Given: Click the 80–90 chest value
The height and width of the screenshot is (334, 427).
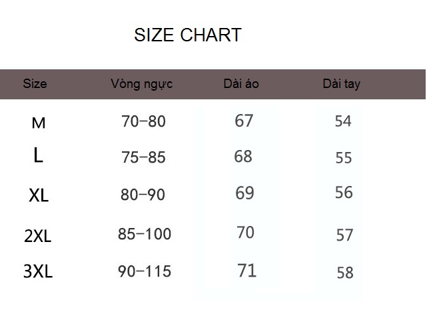Looking at the screenshot, I should (143, 195).
